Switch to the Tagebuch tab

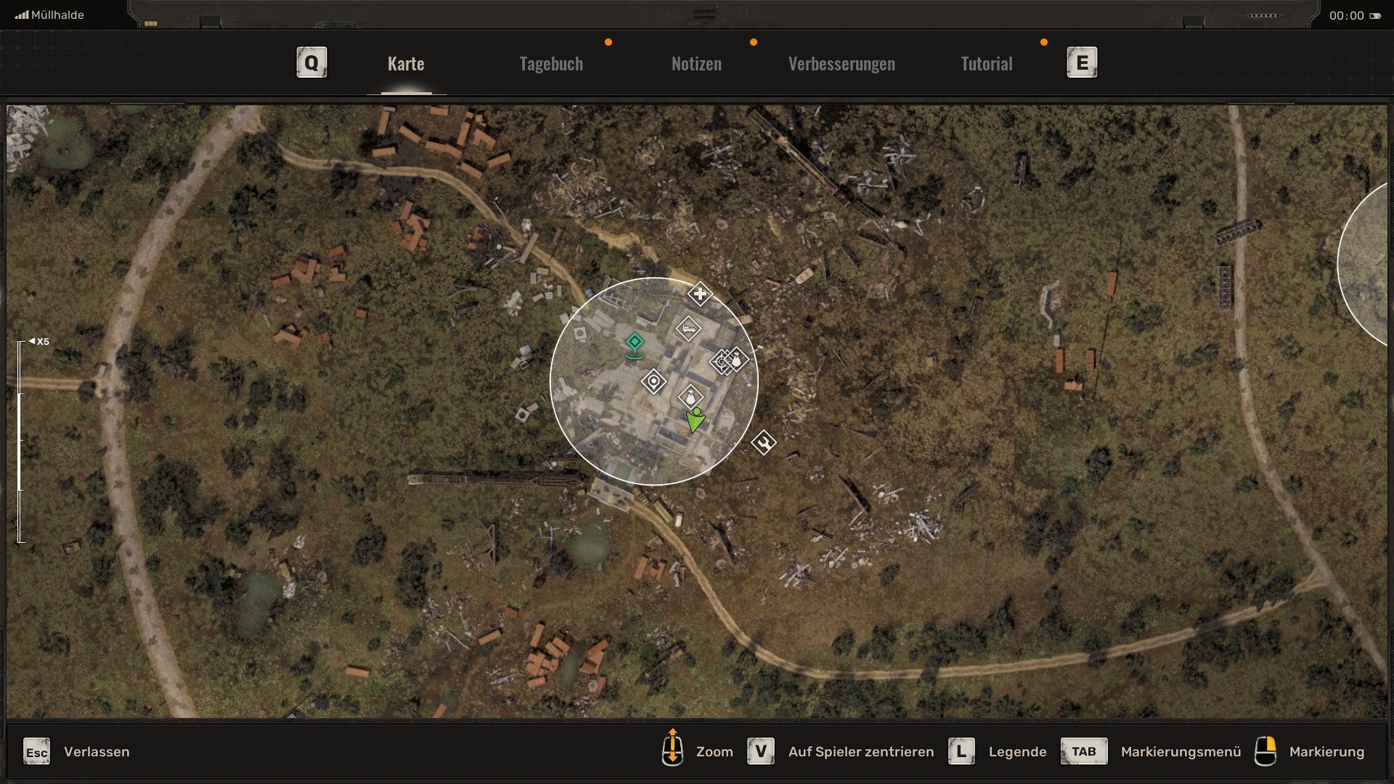[551, 64]
